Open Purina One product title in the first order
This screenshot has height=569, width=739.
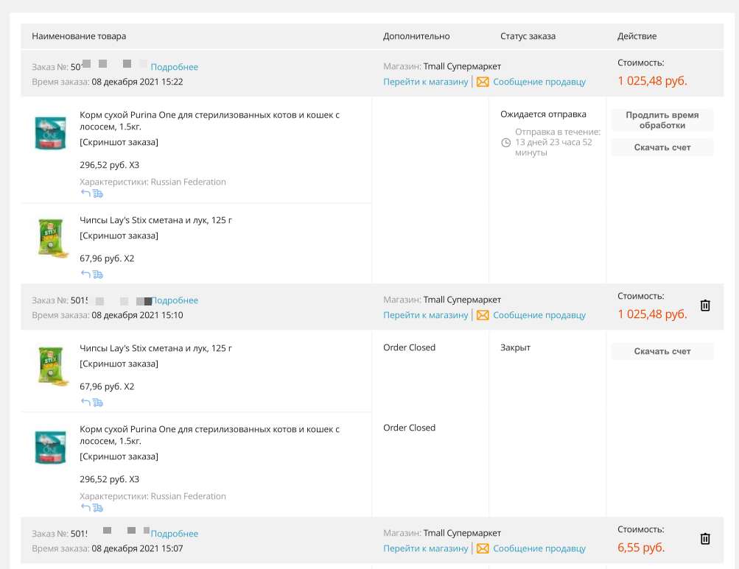209,121
